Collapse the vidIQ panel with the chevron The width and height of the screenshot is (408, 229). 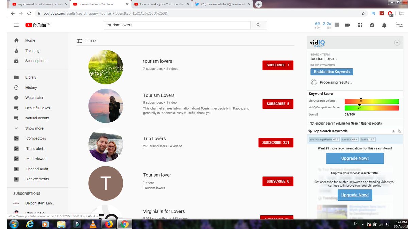pos(397,43)
